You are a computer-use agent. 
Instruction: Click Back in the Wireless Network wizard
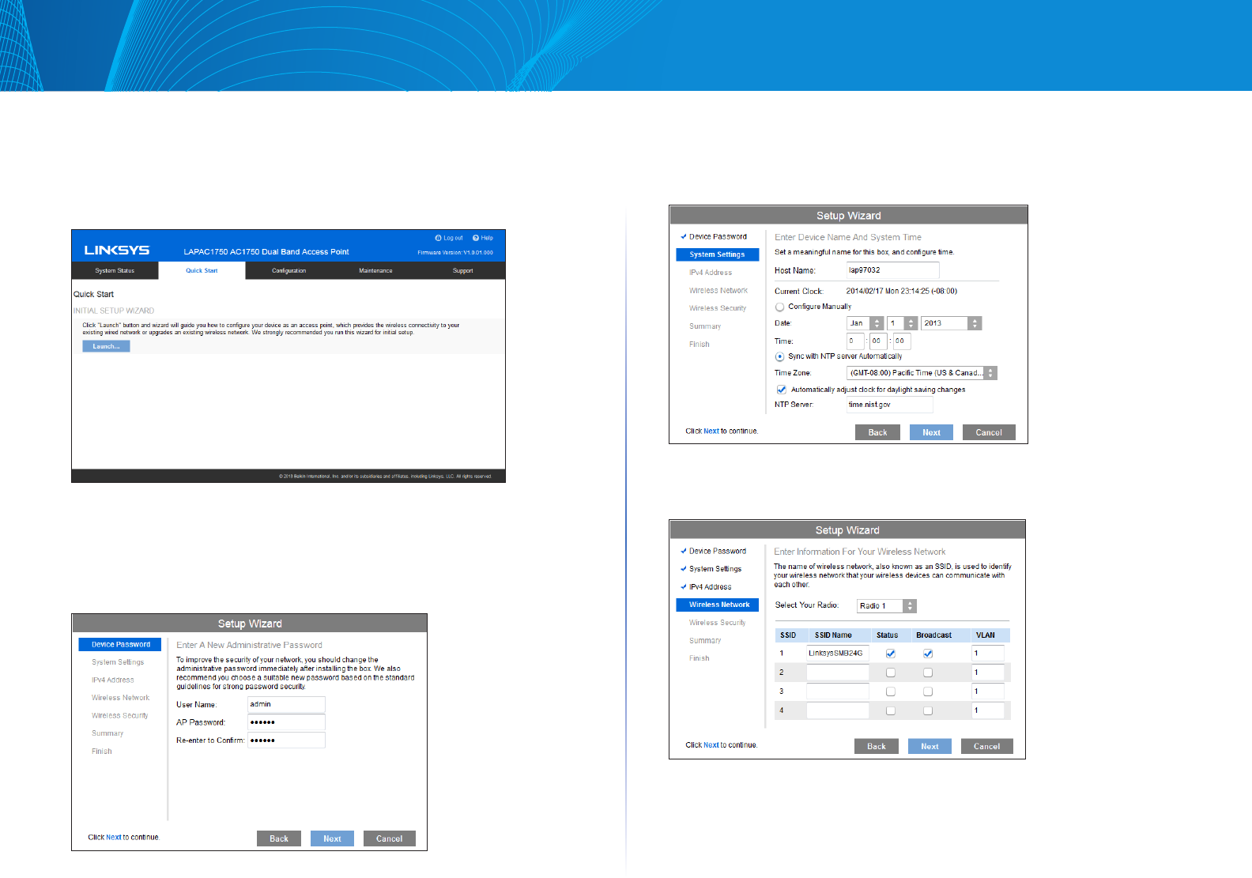(877, 746)
